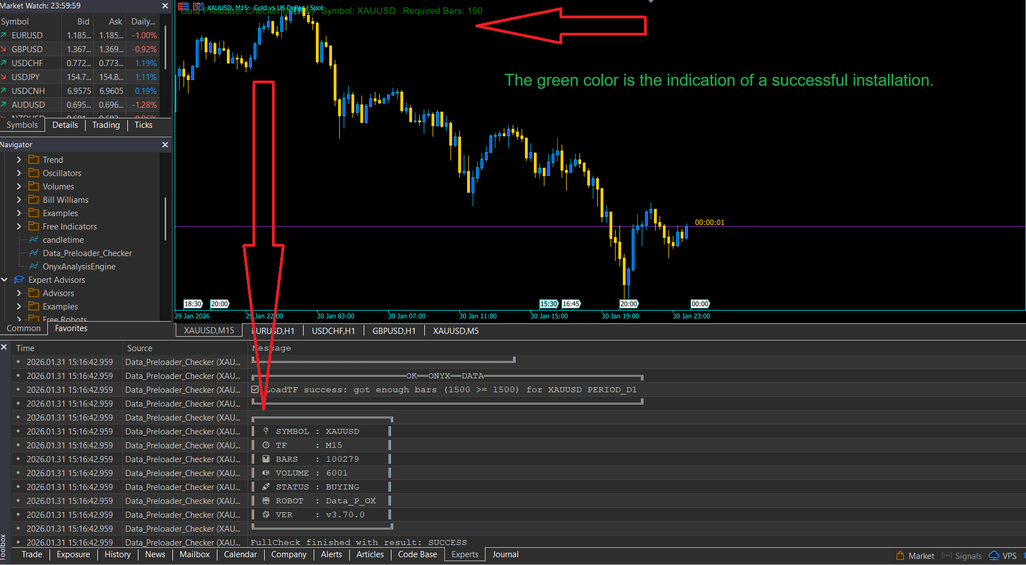This screenshot has height=565, width=1026.
Task: Open the Market icon in status bar
Action: tap(900, 556)
